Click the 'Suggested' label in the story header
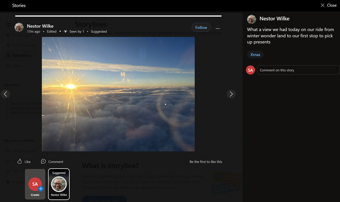The width and height of the screenshot is (340, 202). pos(99,31)
